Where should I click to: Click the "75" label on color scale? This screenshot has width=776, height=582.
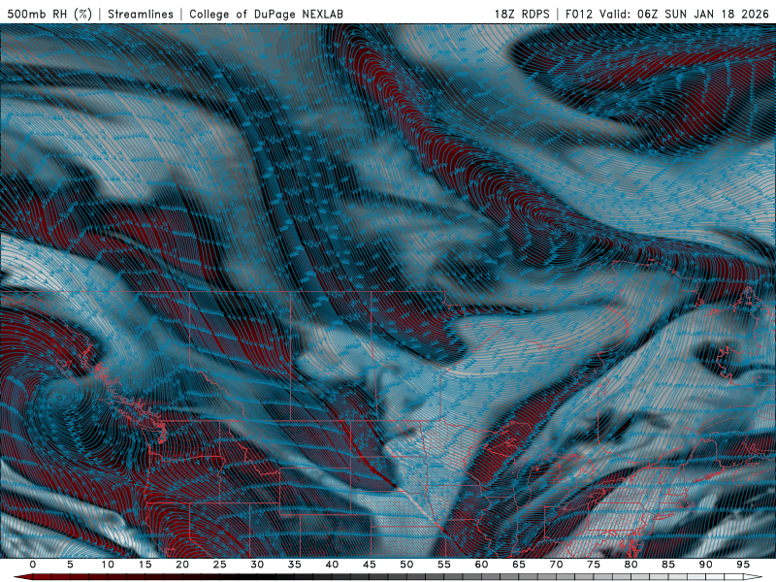(x=594, y=565)
